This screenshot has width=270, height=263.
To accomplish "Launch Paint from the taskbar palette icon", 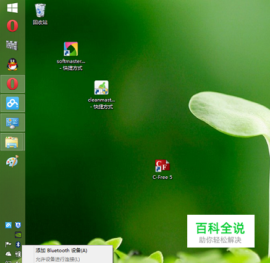I will [12, 162].
